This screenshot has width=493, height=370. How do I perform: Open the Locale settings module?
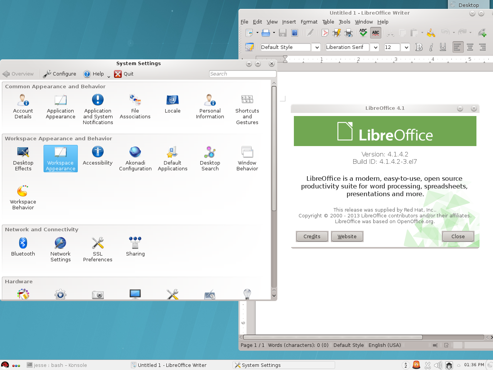coord(173,104)
